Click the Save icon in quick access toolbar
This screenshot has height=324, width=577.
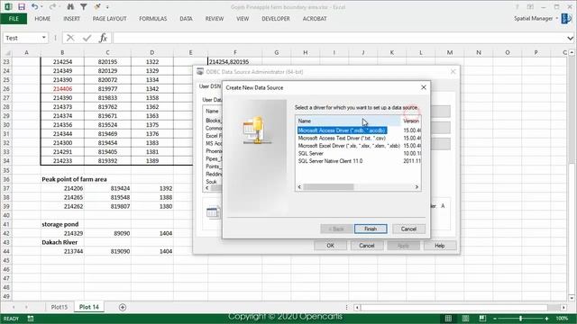click(22, 6)
